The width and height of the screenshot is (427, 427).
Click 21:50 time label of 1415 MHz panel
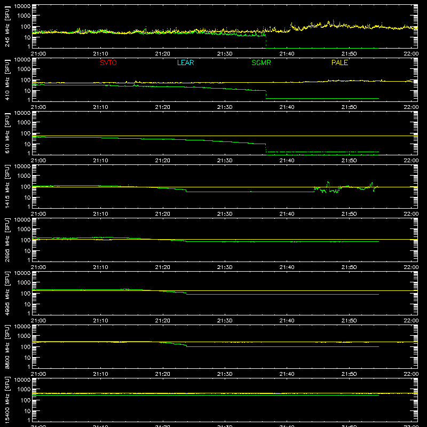(x=349, y=214)
